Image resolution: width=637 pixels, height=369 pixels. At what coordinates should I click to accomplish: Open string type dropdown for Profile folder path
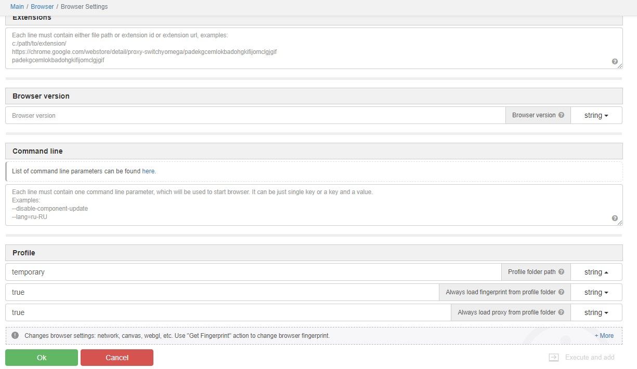(x=596, y=272)
